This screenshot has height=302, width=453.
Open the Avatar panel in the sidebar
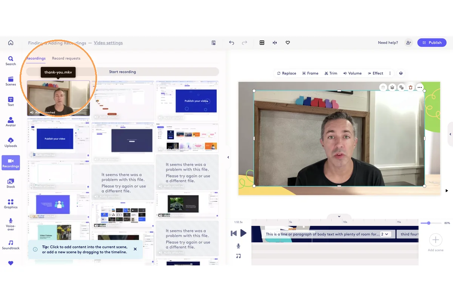coord(11,122)
